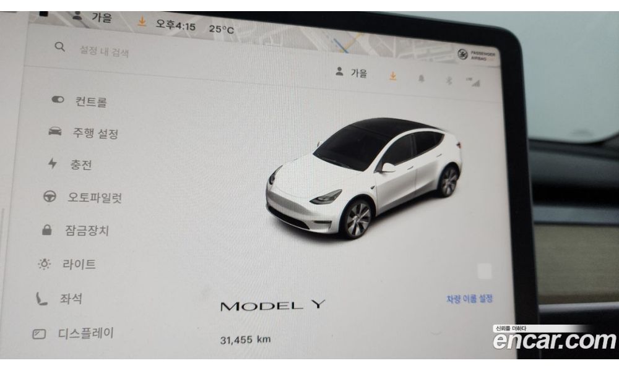Click the white Model Y car image
This screenshot has width=619, height=371.
(x=363, y=178)
